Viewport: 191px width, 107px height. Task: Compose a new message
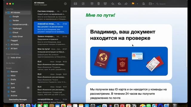point(83,4)
